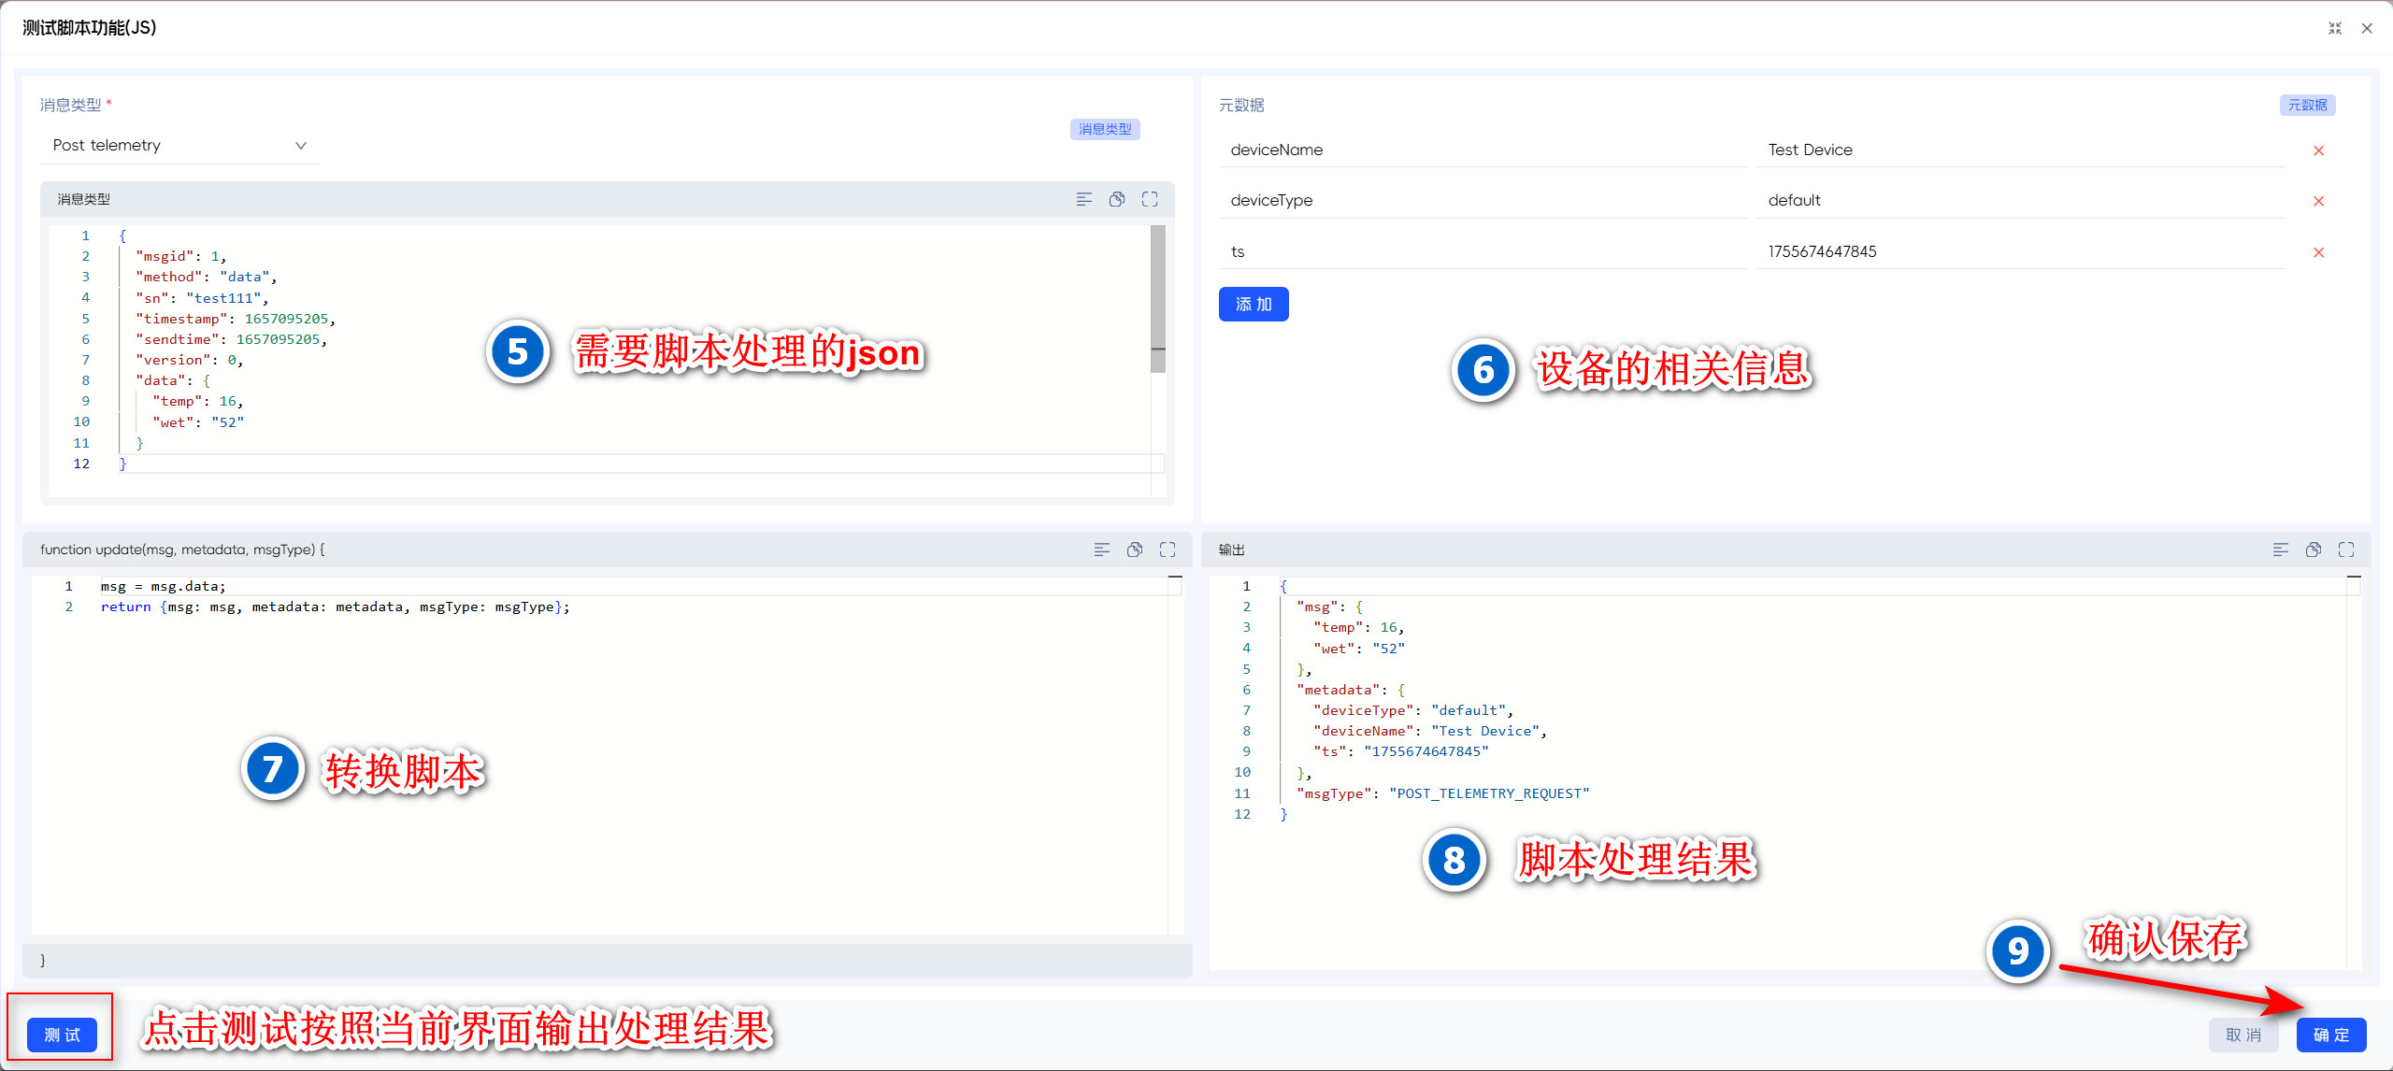This screenshot has height=1071, width=2393.
Task: Cancel the dialog with 取消
Action: click(2243, 1035)
